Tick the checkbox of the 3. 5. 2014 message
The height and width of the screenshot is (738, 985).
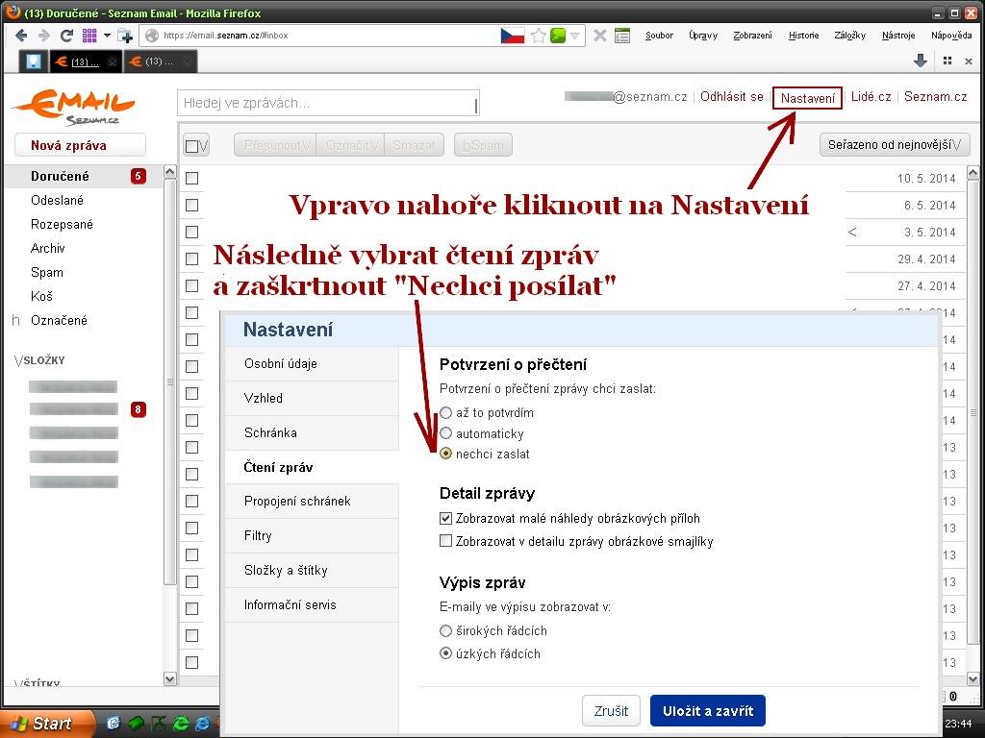pos(192,233)
